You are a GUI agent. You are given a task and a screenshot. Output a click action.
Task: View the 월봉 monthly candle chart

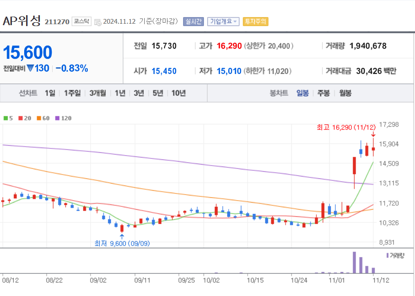[345, 93]
